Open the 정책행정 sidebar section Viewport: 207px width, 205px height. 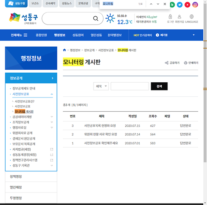tap(31, 176)
